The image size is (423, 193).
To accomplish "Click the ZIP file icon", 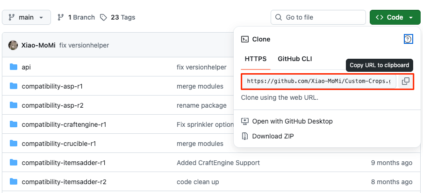I will [x=244, y=136].
